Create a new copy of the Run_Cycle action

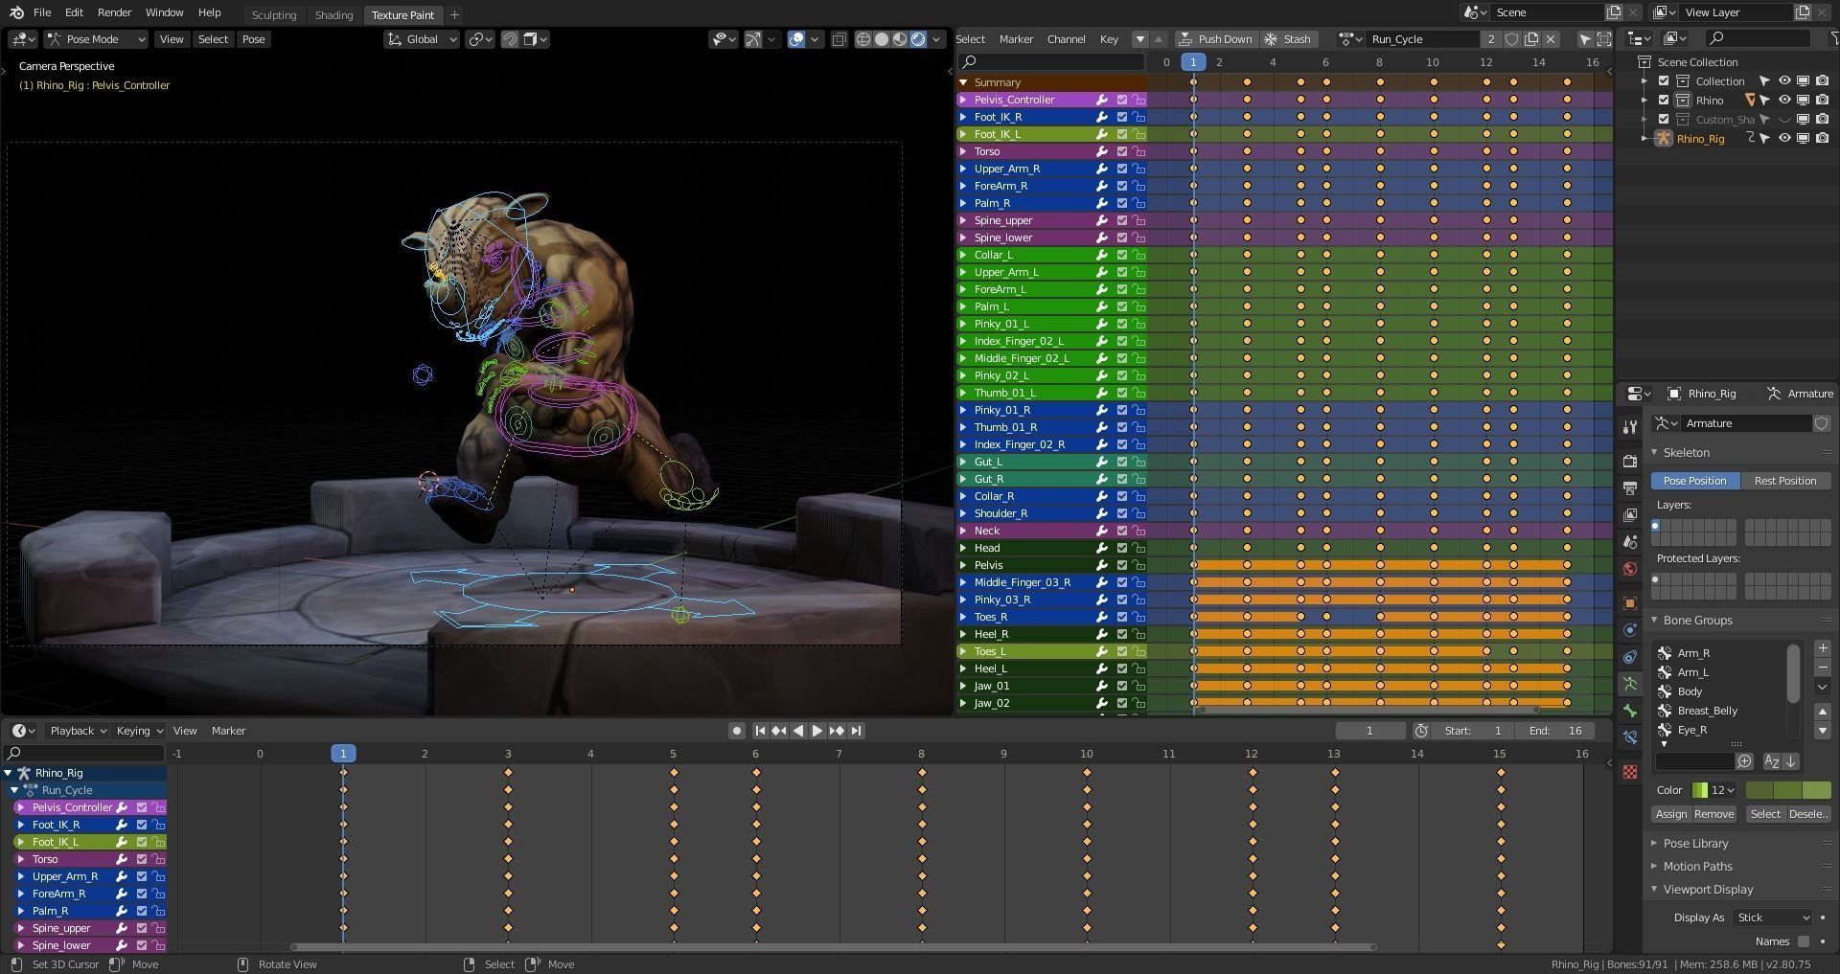[x=1531, y=39]
